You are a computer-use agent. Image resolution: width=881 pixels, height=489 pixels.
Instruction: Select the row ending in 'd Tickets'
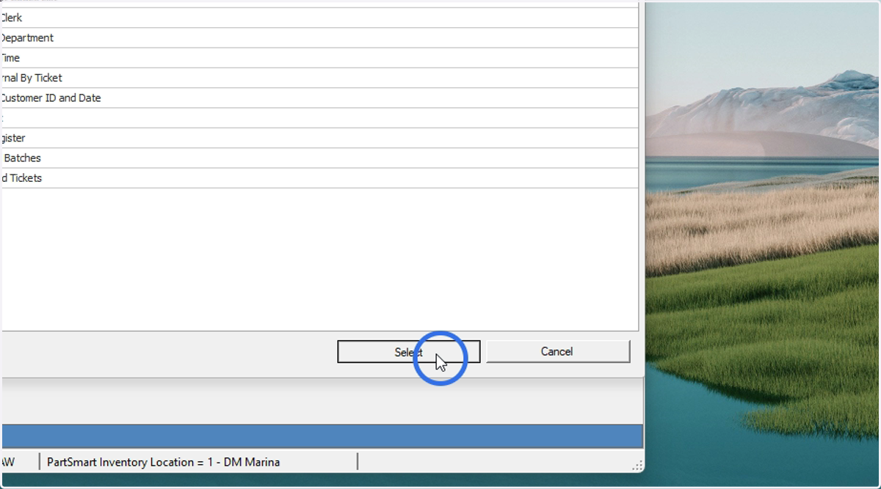click(319, 177)
